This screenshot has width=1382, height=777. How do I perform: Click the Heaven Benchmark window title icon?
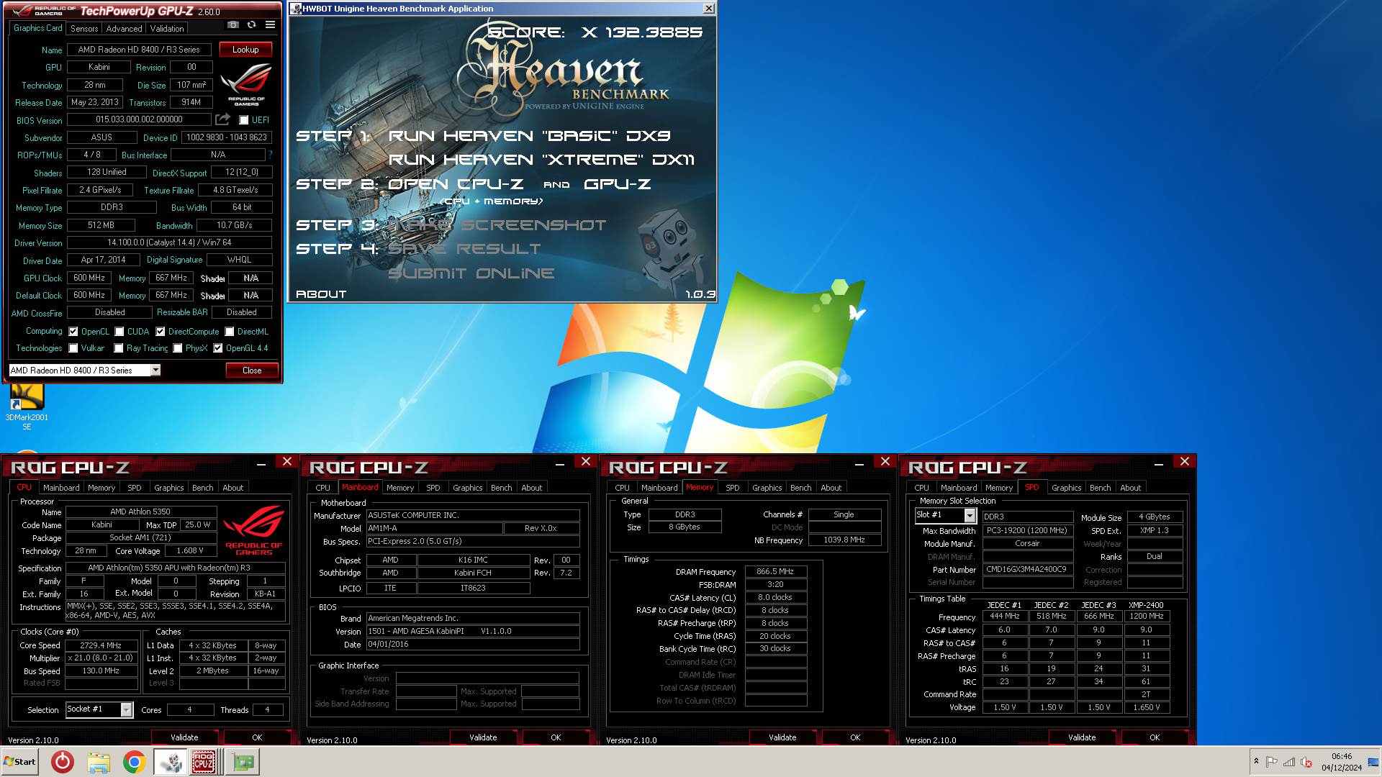(296, 9)
